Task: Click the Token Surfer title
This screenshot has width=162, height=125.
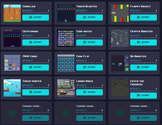Action: pyautogui.click(x=32, y=81)
